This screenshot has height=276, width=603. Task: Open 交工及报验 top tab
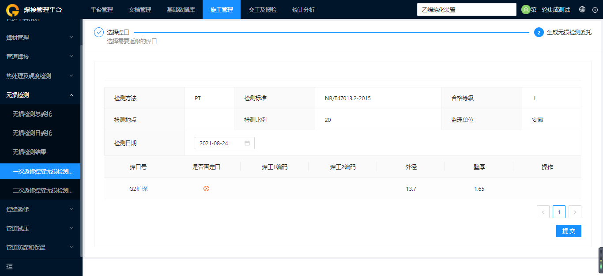(263, 10)
